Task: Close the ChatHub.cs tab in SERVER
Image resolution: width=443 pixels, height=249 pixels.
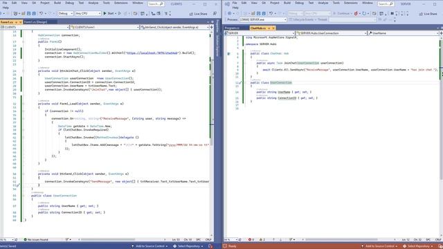Action: pyautogui.click(x=273, y=28)
